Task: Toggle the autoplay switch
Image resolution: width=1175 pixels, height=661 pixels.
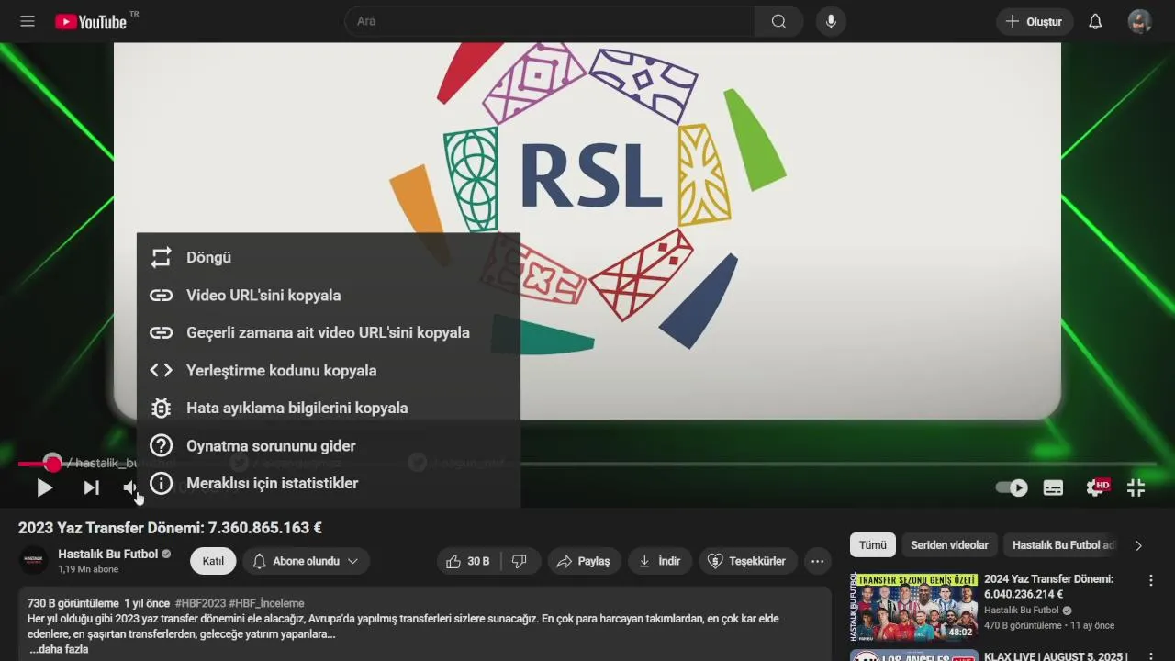Action: 1012,487
